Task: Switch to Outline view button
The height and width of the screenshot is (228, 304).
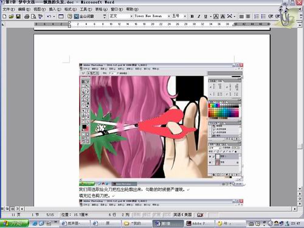Action: pos(17,209)
